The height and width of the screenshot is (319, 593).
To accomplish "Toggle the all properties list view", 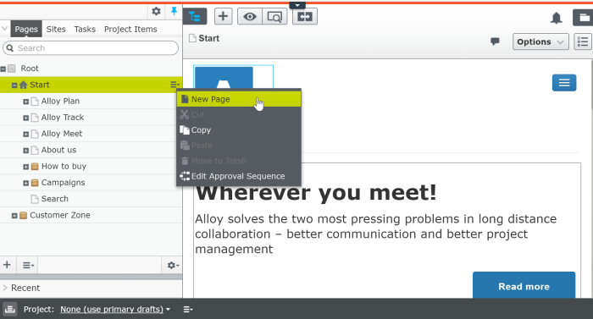I will [583, 41].
